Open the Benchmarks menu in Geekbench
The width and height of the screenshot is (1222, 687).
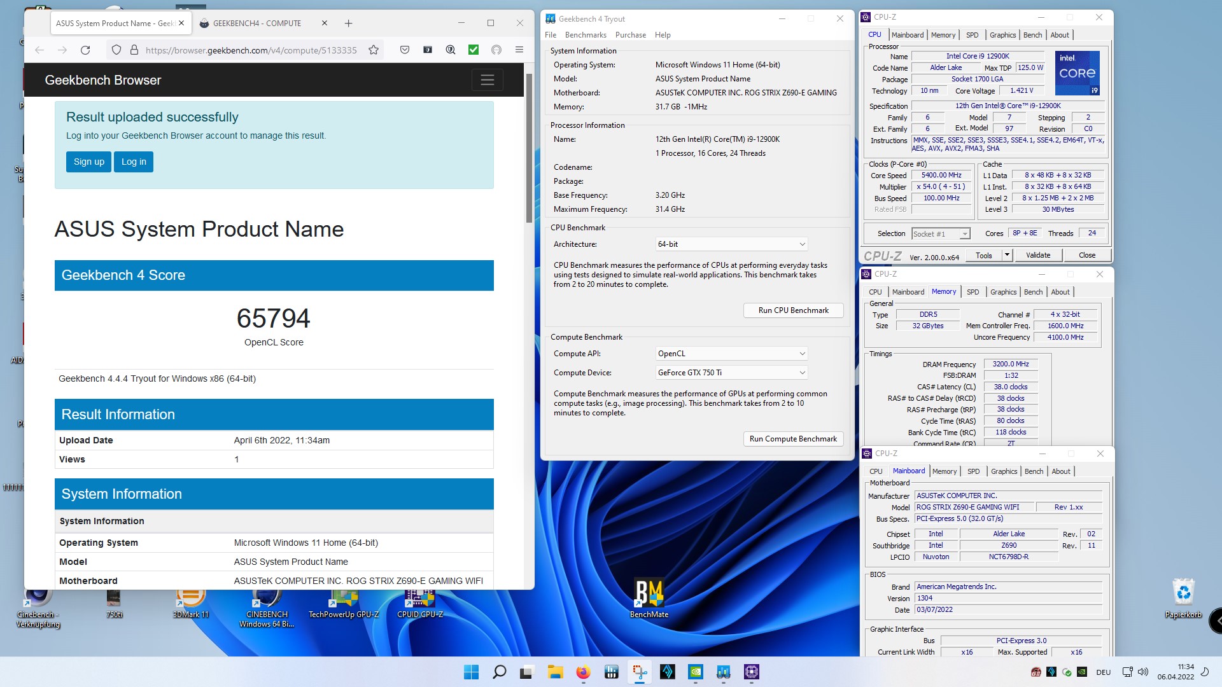point(586,35)
